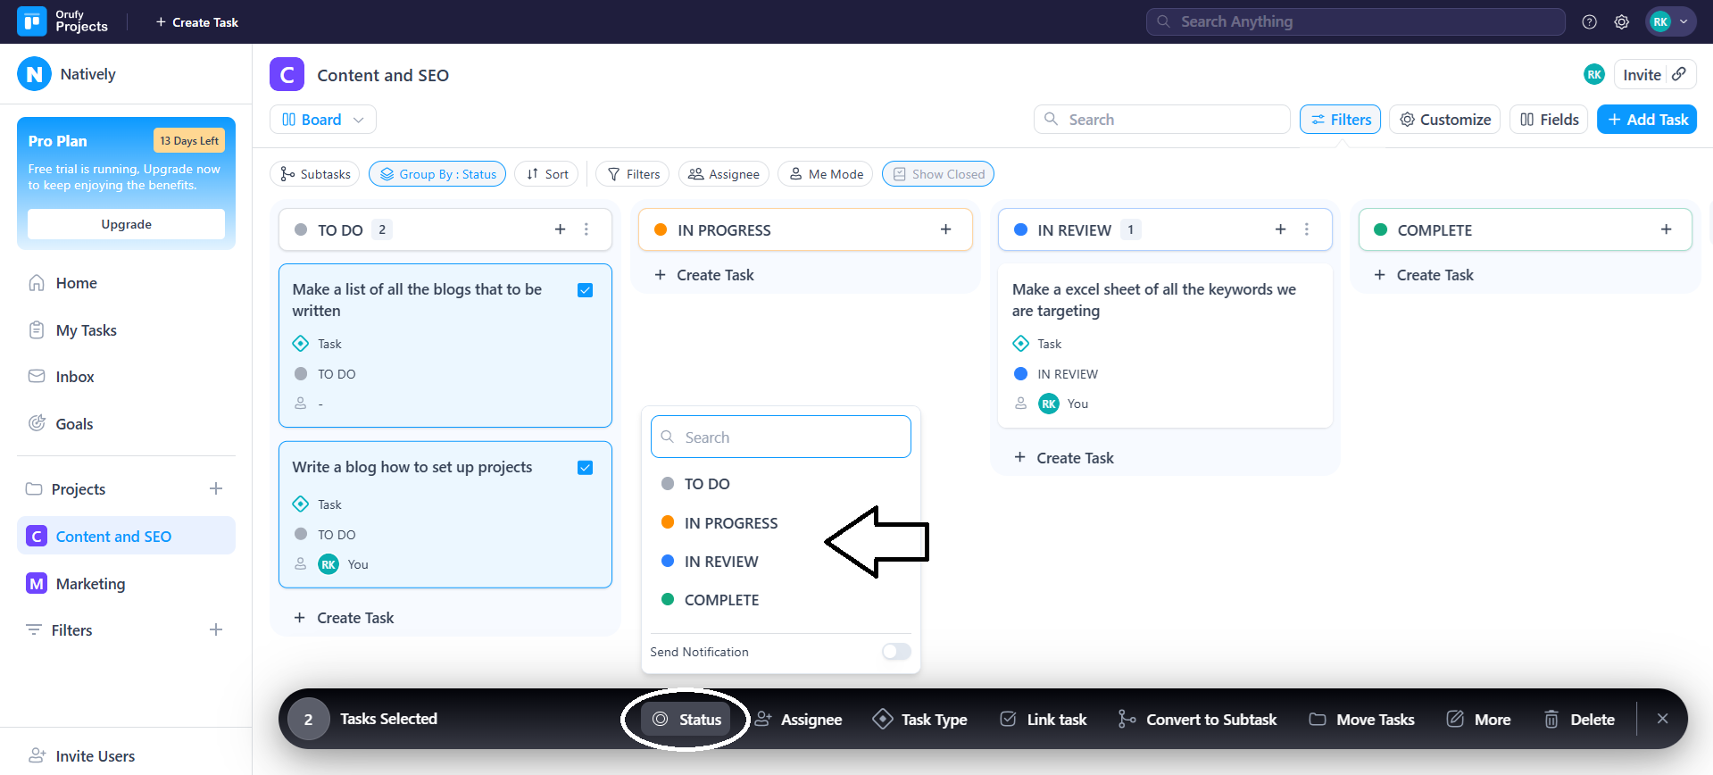Uncheck the 'Make a list of all the blogs' task

coord(586,290)
